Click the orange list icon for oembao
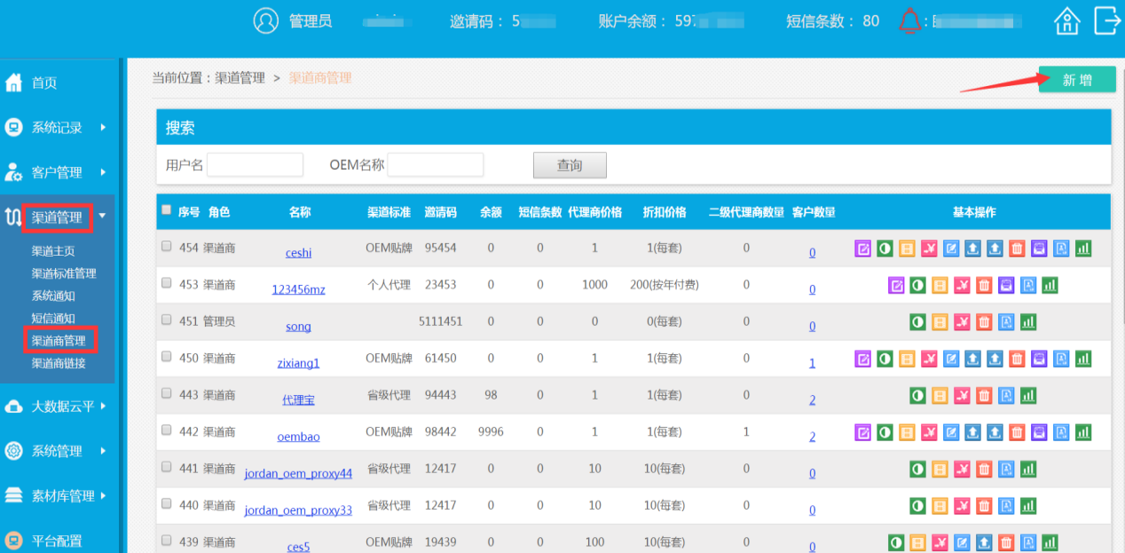This screenshot has height=553, width=1125. tap(907, 432)
